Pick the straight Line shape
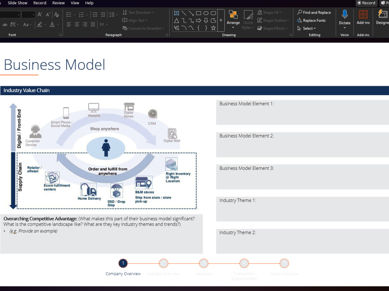389x291 pixels. (184, 13)
